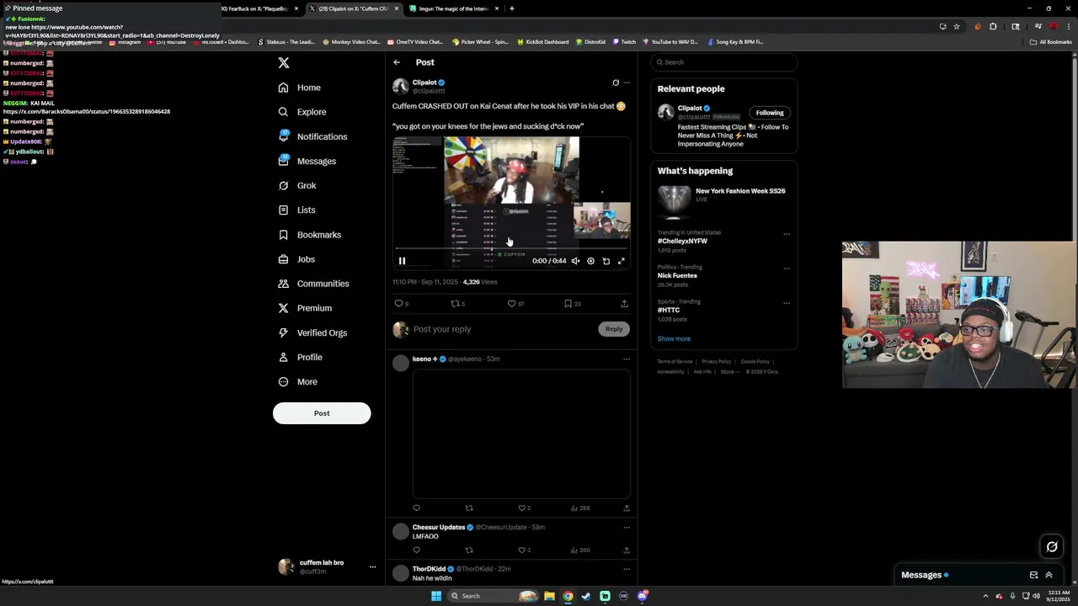The image size is (1078, 606).
Task: Open more options for #HTTC trend
Action: point(787,303)
